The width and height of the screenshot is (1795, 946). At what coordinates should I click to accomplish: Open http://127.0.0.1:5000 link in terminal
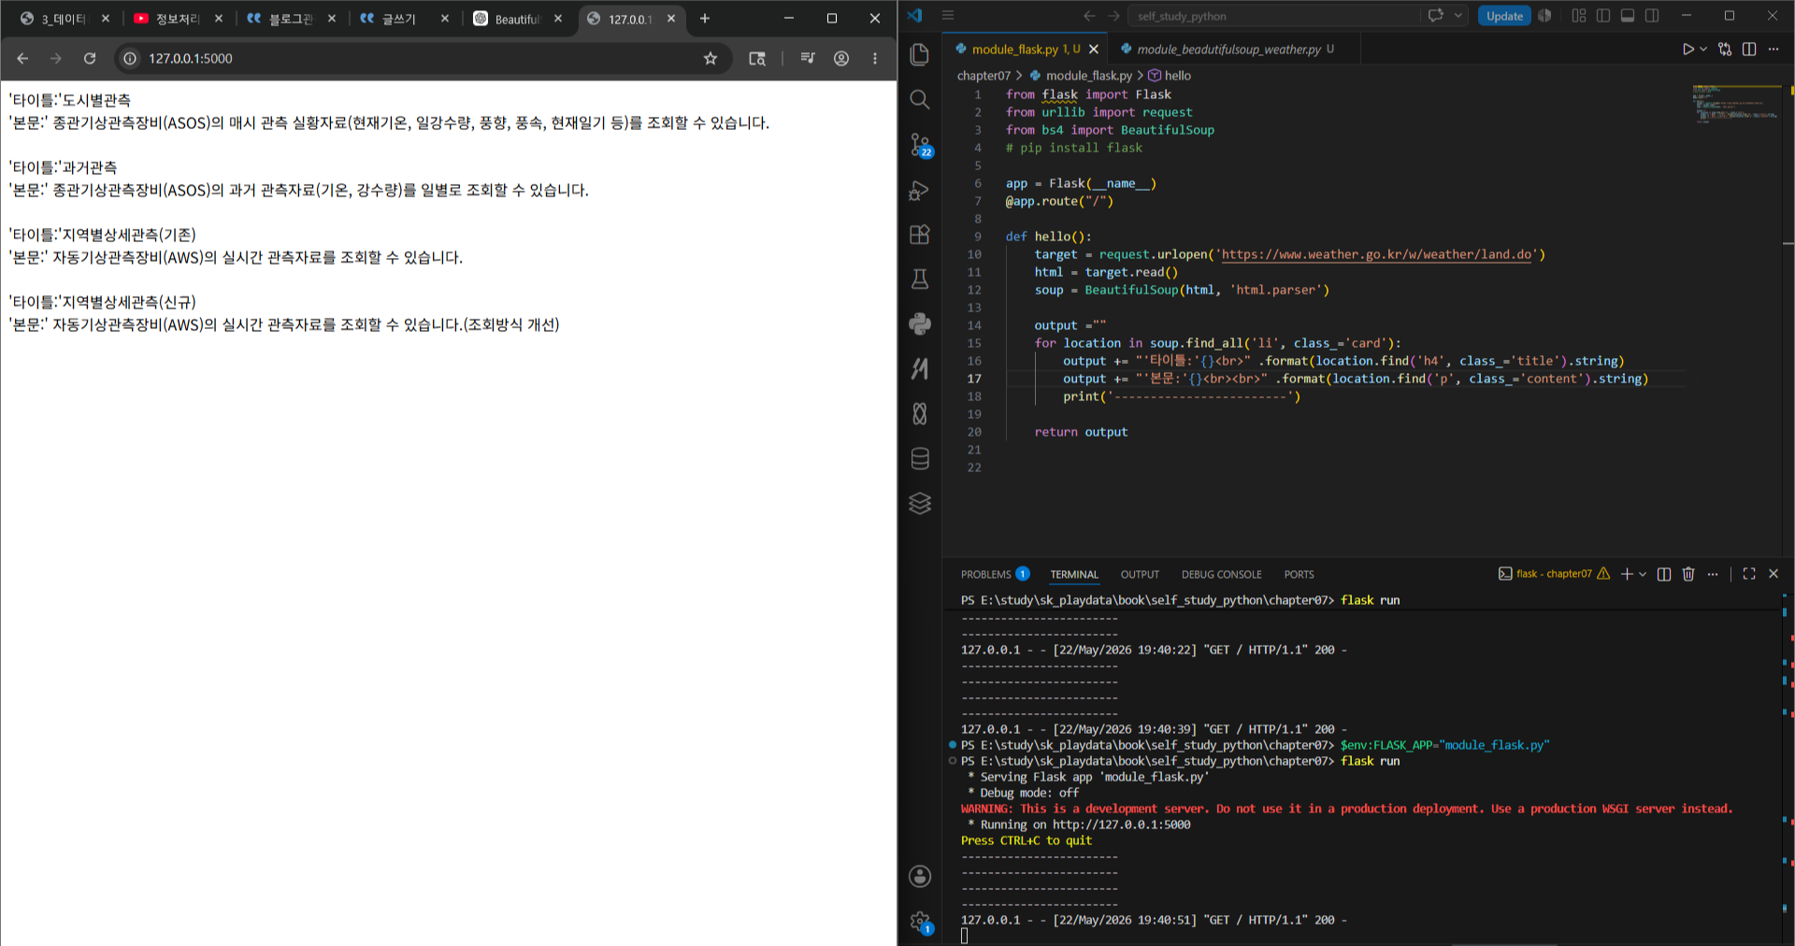[x=1121, y=824]
